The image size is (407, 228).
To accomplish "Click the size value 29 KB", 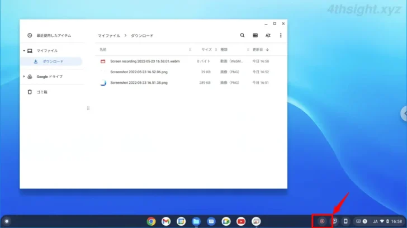I will pos(206,72).
